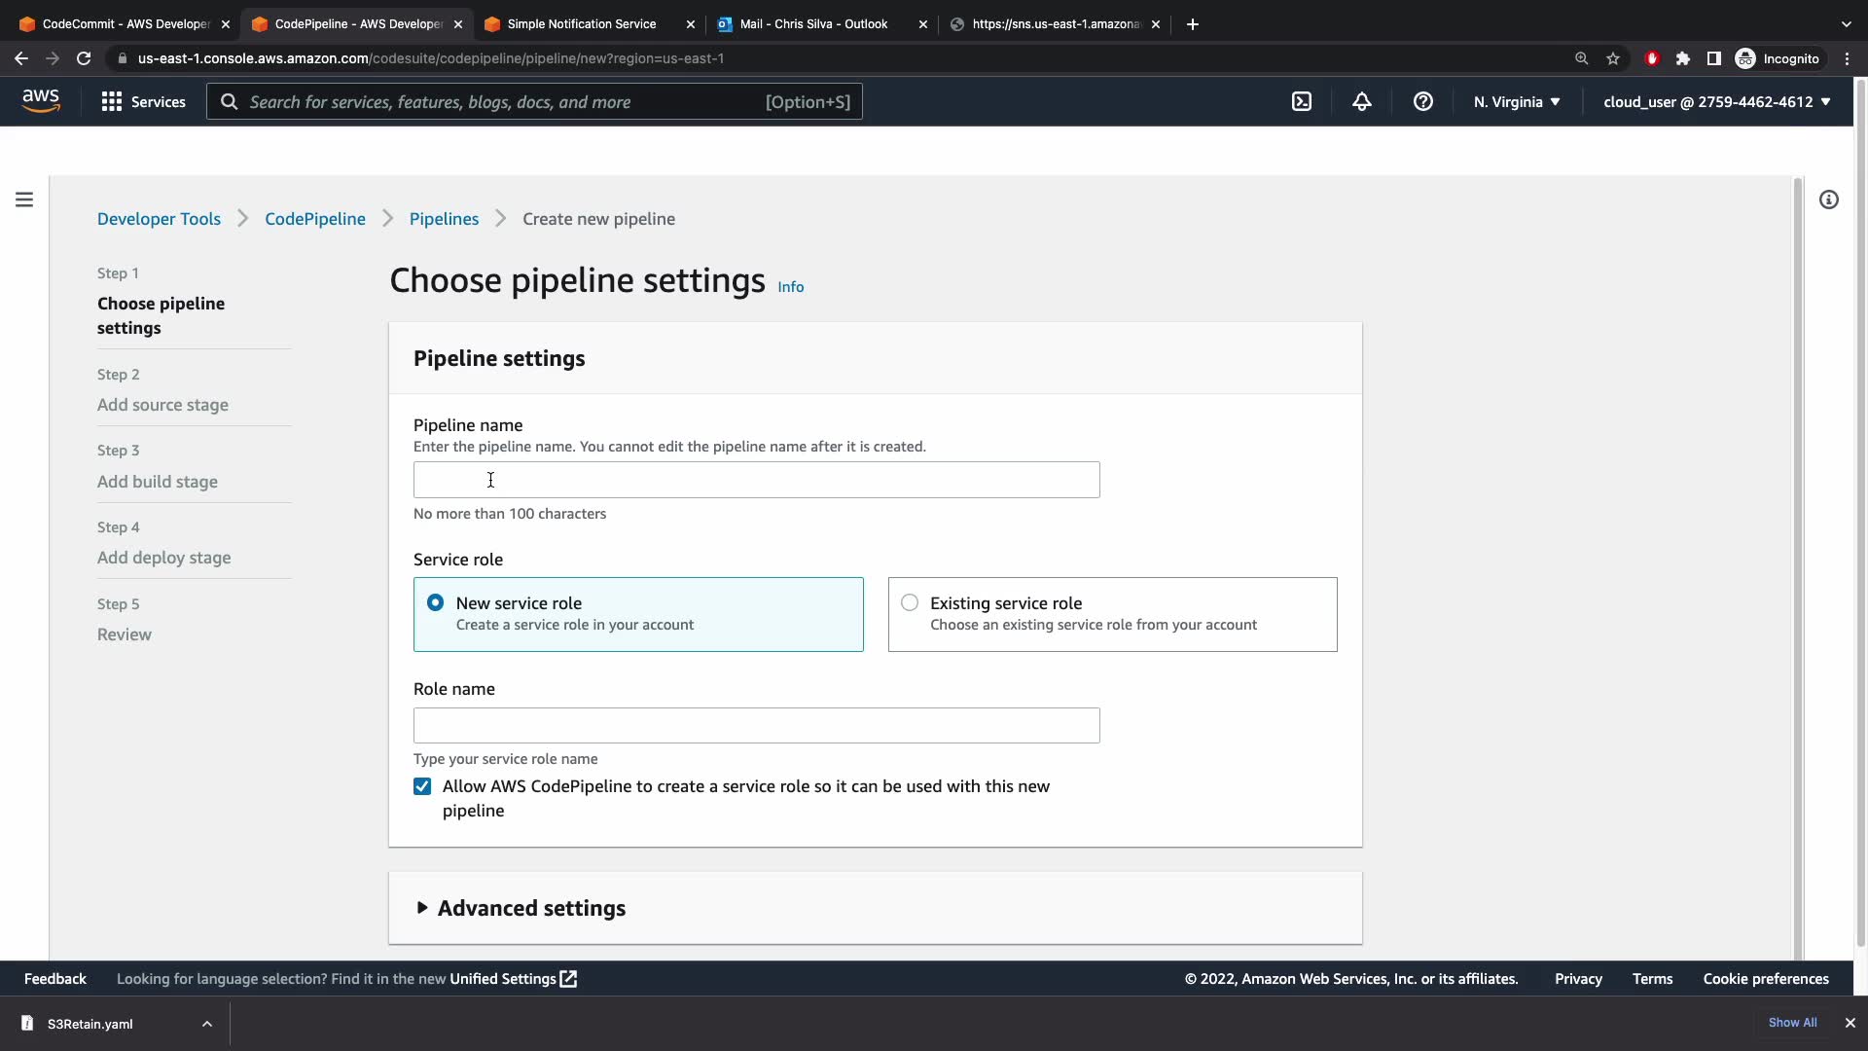Select Existing service role option
Screen dimensions: 1868x1051
click(x=910, y=603)
